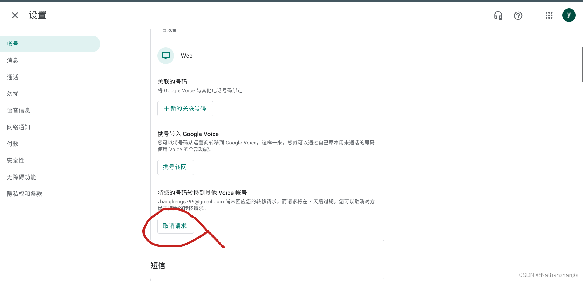Open the 付款 settings section

(50, 144)
